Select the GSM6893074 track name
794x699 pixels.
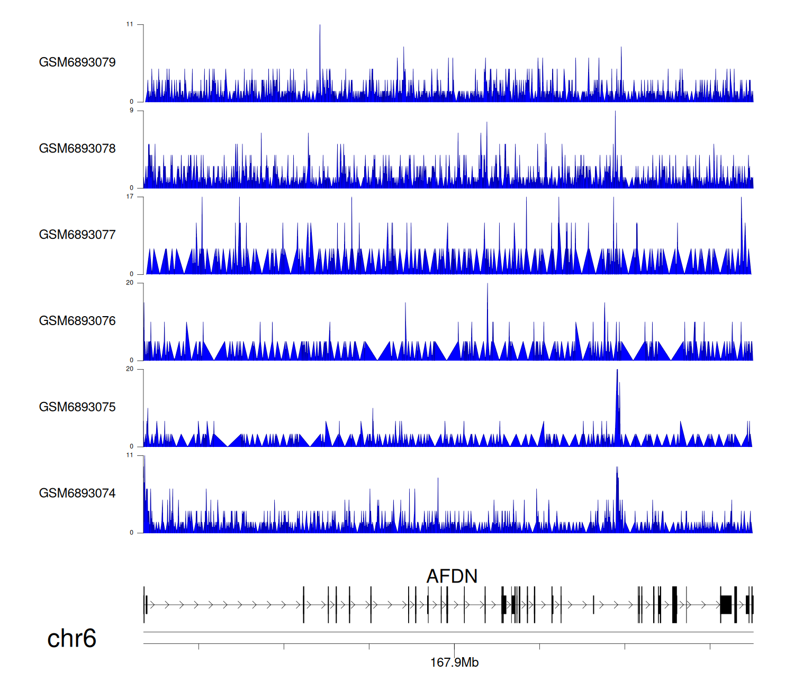pos(77,494)
